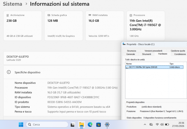Click Intel(R) Iris(R) Xe Graphics text
The height and width of the screenshot is (129, 187).
pyautogui.click(x=61, y=36)
